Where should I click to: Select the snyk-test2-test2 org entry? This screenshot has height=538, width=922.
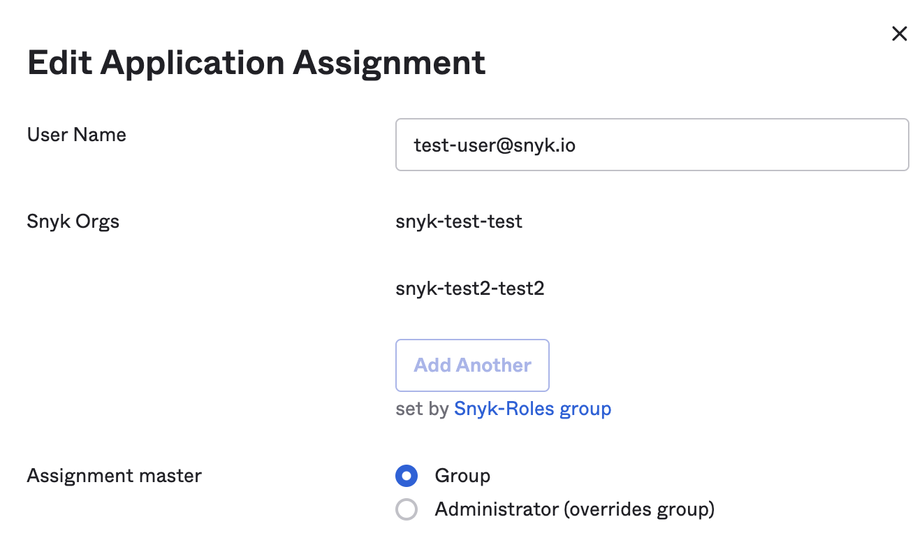click(469, 288)
